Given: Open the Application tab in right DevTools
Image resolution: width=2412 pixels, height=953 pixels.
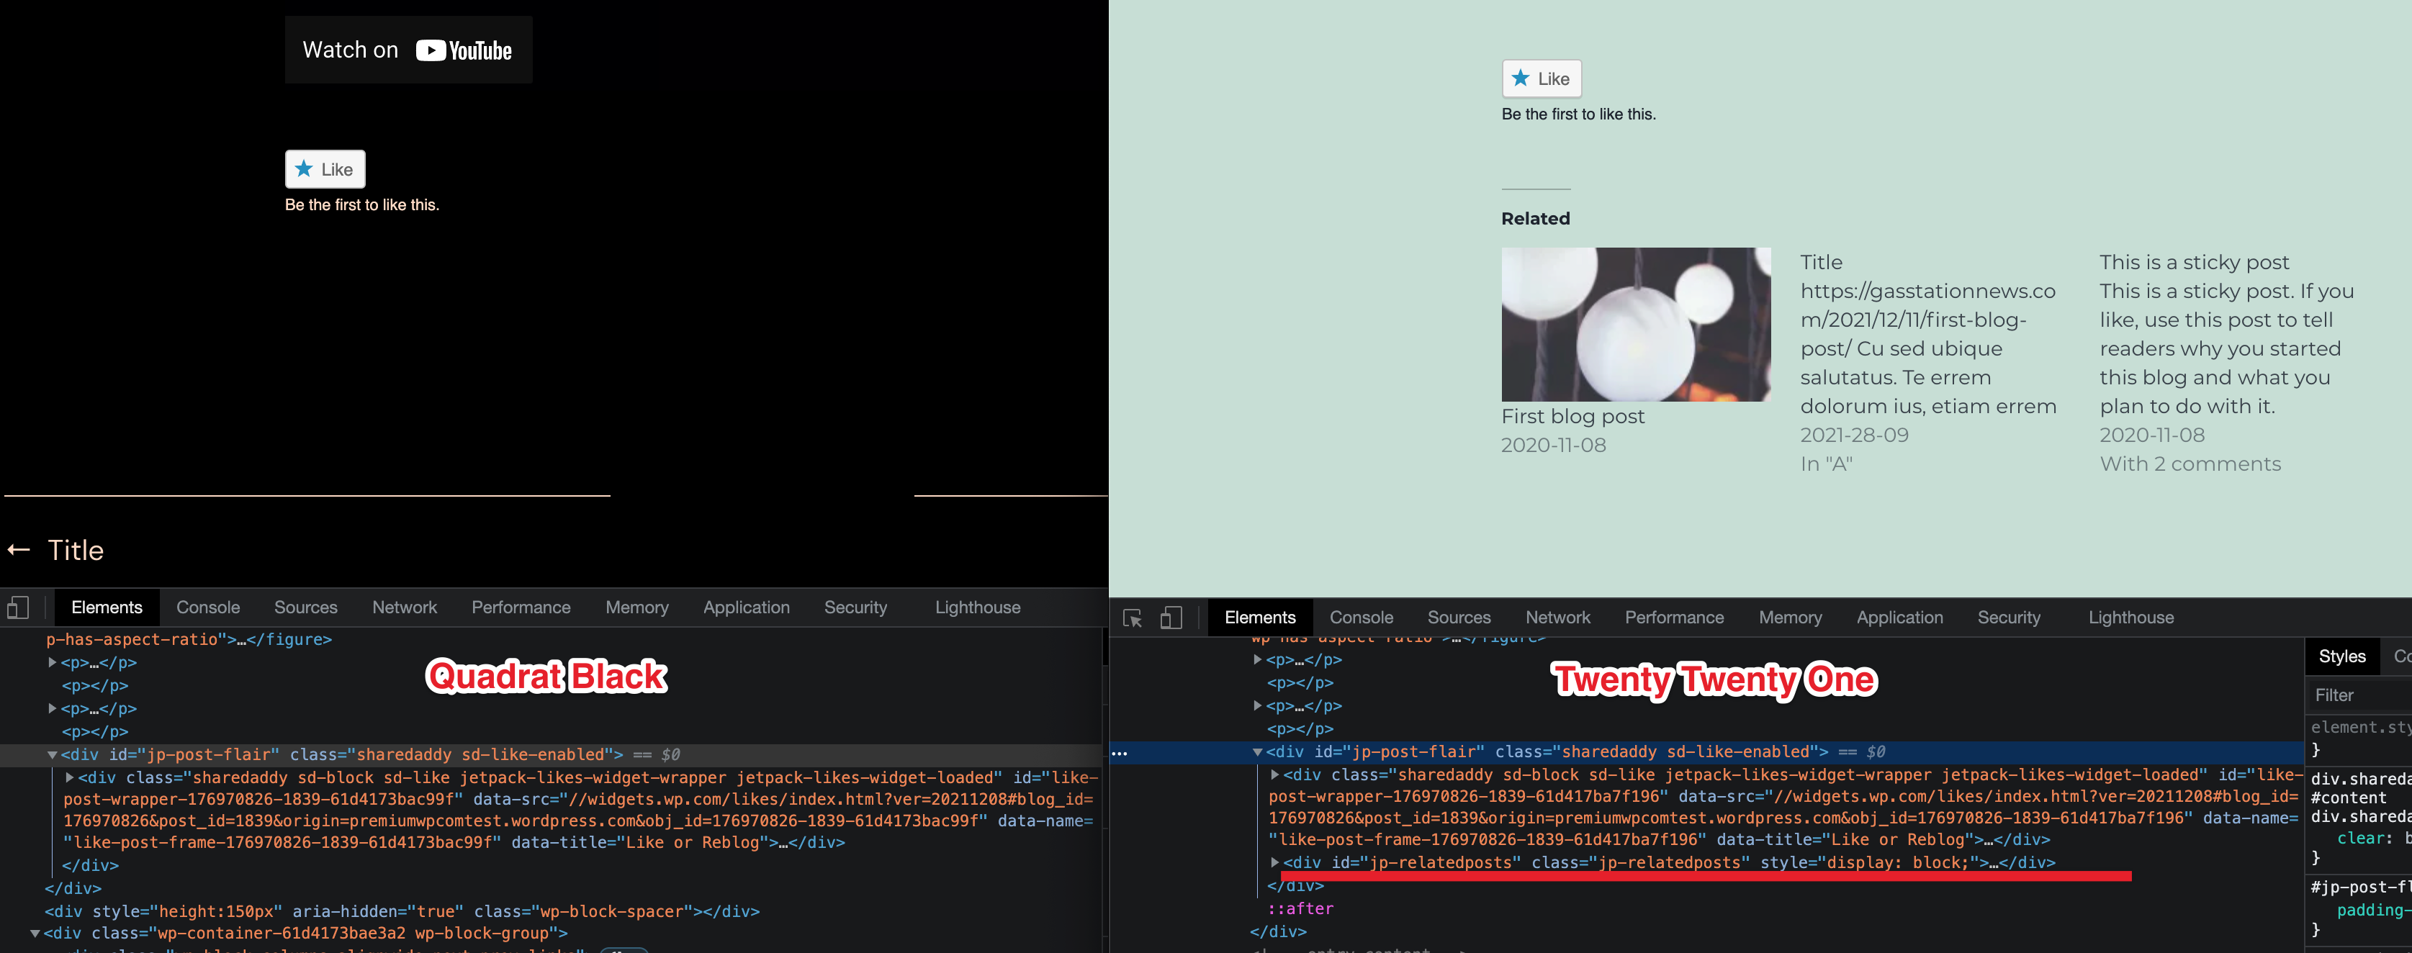Looking at the screenshot, I should pyautogui.click(x=1899, y=617).
